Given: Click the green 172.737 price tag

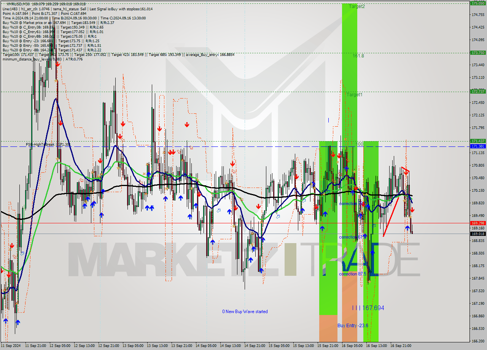Looking at the screenshot, I should click(478, 92).
